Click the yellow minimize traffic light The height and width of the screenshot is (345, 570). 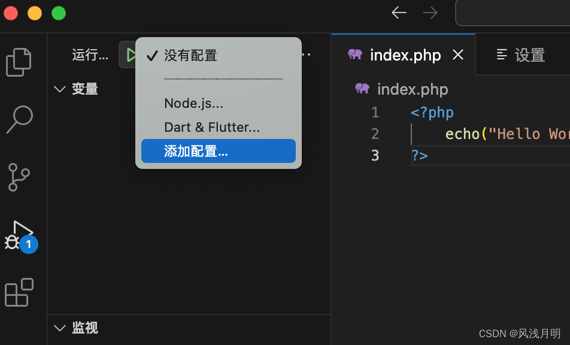pos(34,13)
